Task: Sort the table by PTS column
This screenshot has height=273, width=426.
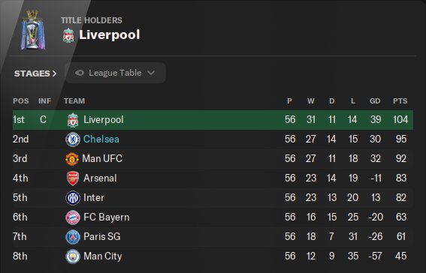Action: click(400, 100)
